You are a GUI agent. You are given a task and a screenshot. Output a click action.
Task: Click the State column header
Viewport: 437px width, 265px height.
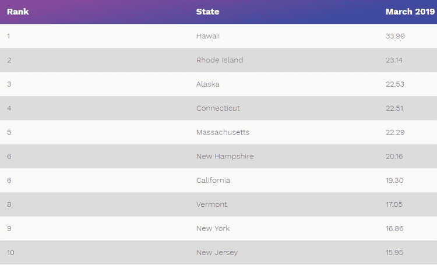(208, 12)
